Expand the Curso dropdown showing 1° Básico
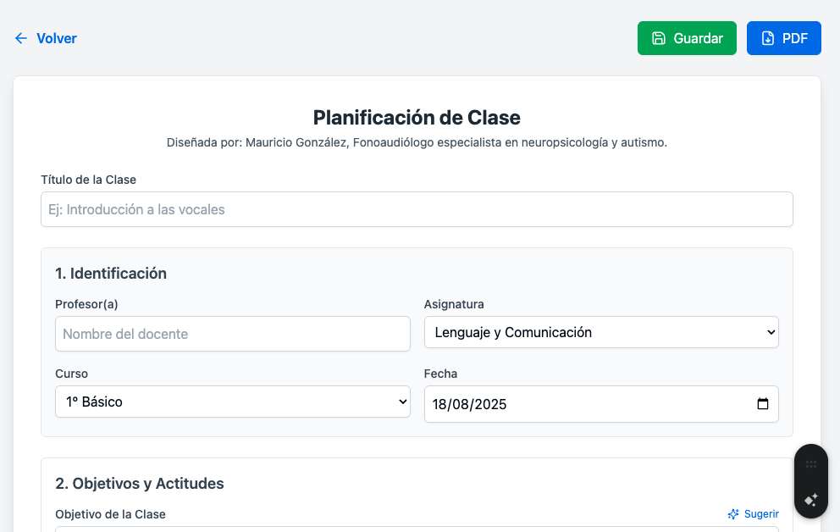This screenshot has height=532, width=840. (232, 402)
